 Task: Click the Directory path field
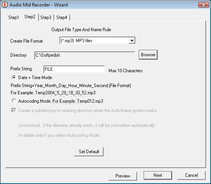tap(85, 56)
